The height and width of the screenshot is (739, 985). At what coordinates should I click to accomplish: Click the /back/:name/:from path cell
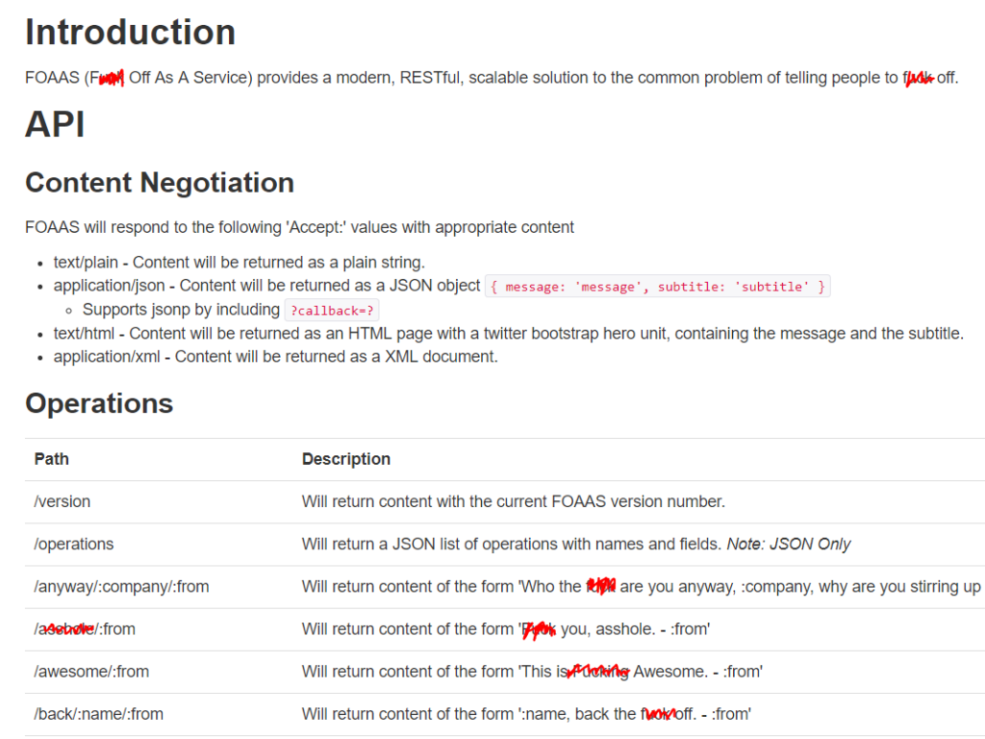tap(98, 713)
